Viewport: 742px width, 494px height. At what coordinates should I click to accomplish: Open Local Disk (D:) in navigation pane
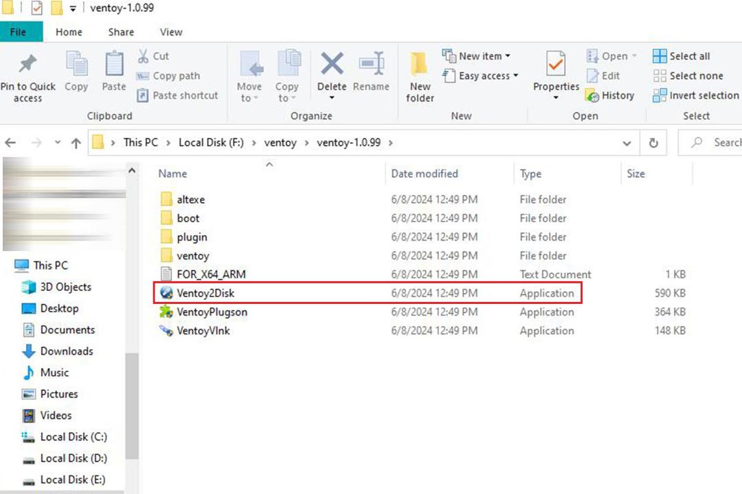pyautogui.click(x=74, y=458)
